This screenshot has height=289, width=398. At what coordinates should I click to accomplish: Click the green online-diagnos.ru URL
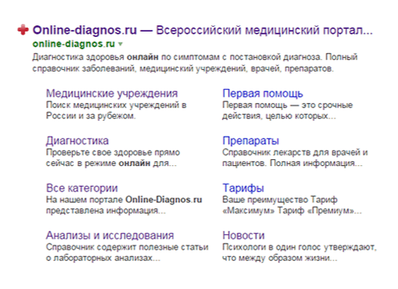tap(74, 44)
